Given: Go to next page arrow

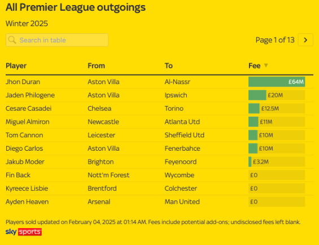Looking at the screenshot, I should click(x=305, y=40).
